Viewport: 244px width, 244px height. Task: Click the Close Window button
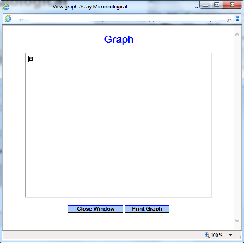pyautogui.click(x=95, y=209)
